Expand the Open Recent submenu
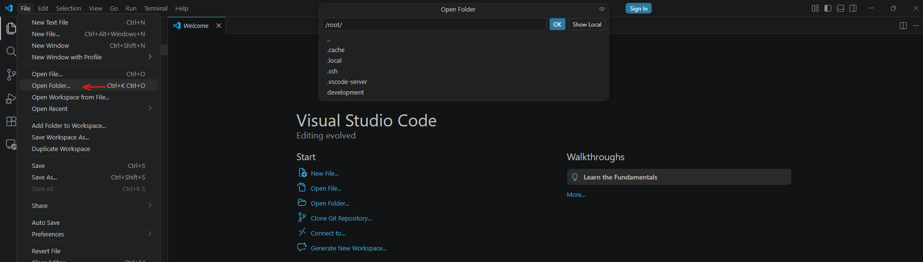 click(x=150, y=109)
